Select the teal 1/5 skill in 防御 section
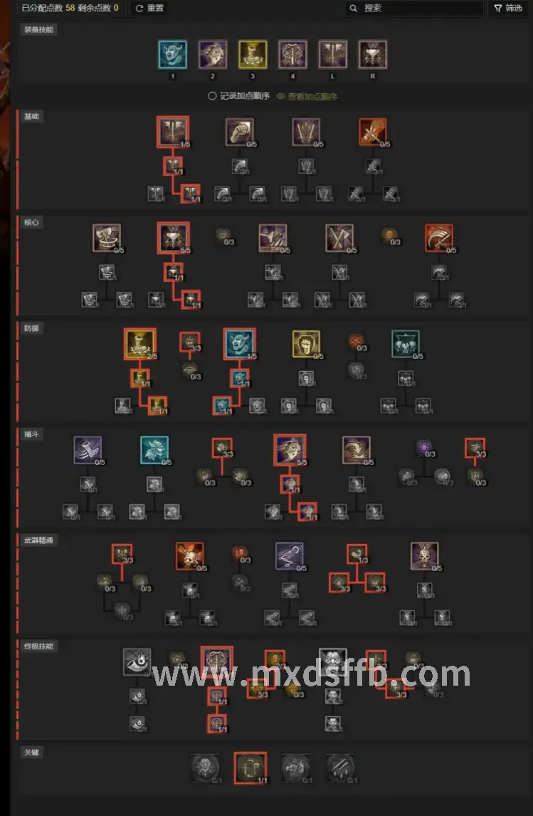This screenshot has height=816, width=533. (239, 344)
